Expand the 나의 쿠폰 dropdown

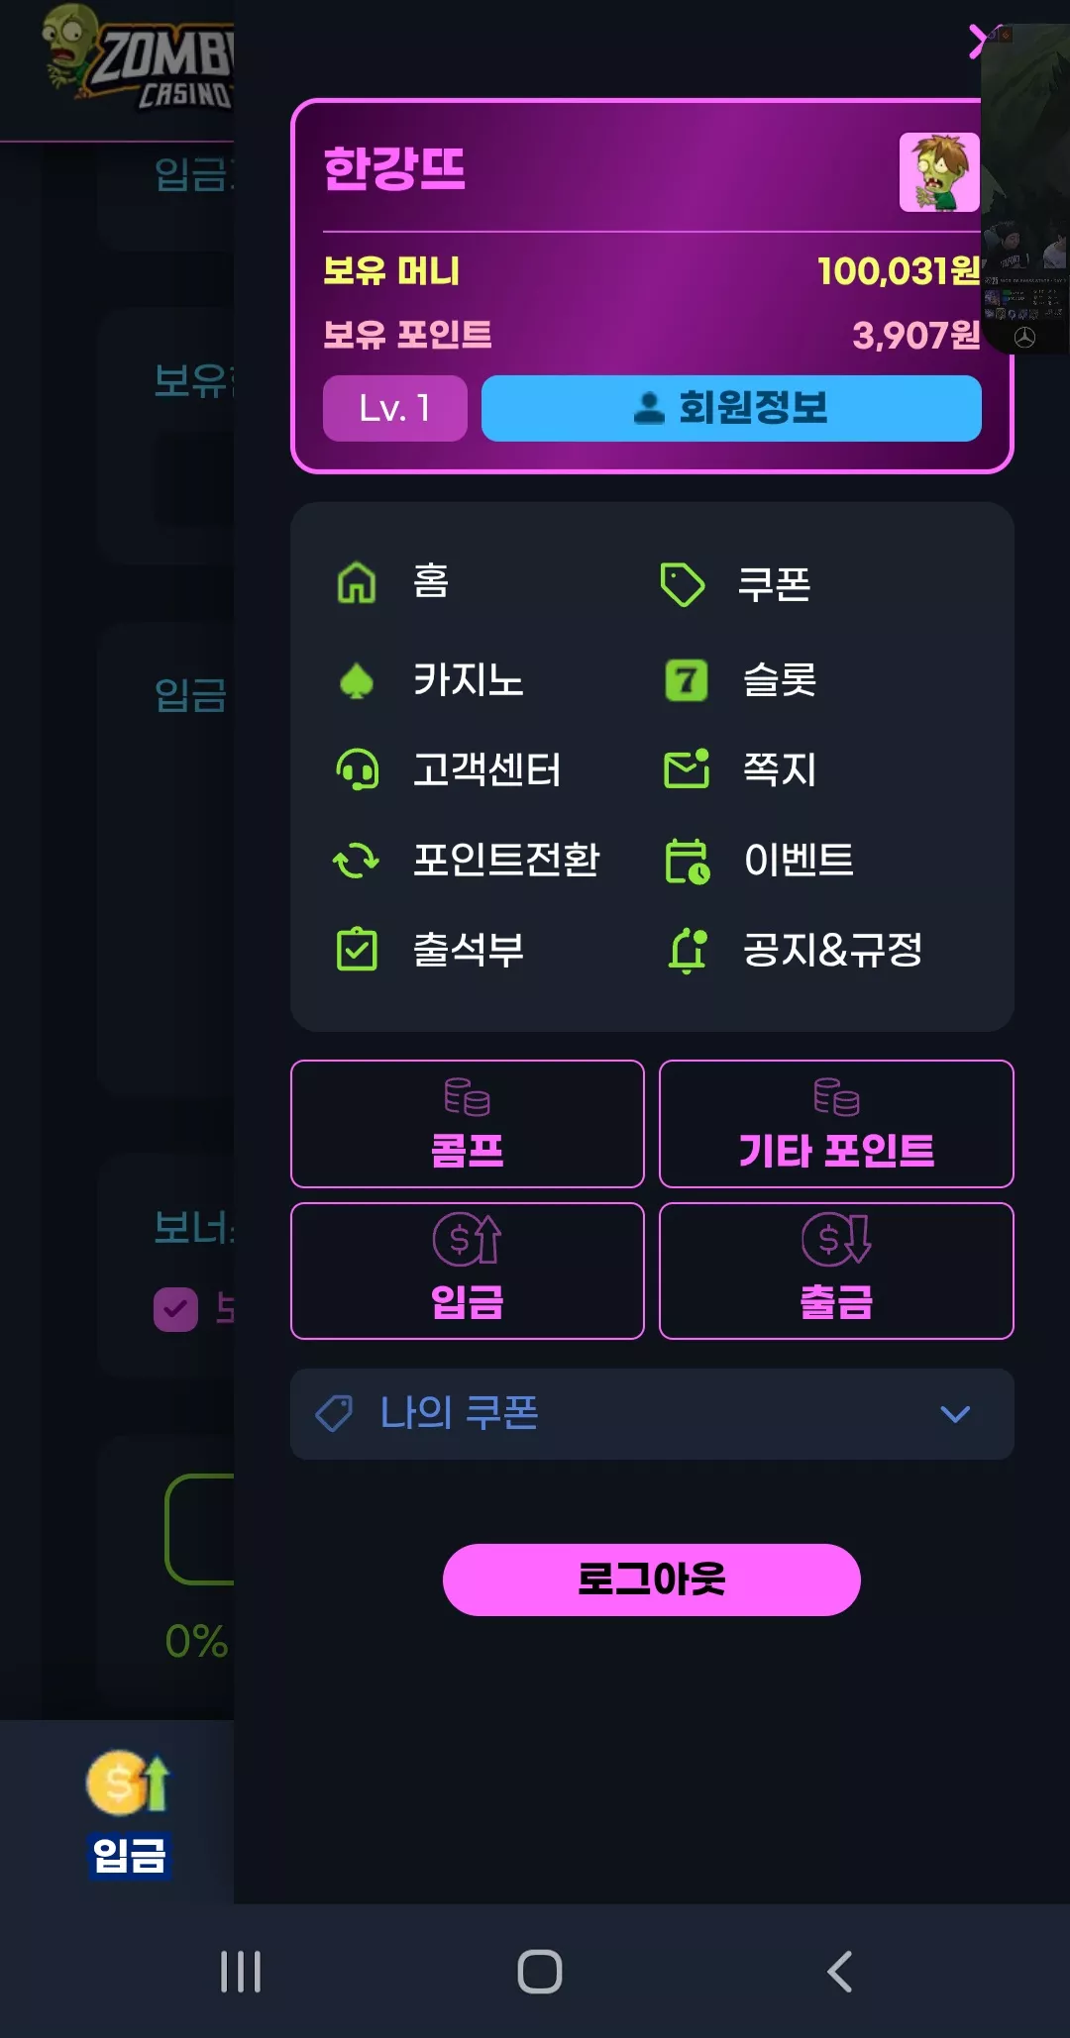pyautogui.click(x=652, y=1413)
